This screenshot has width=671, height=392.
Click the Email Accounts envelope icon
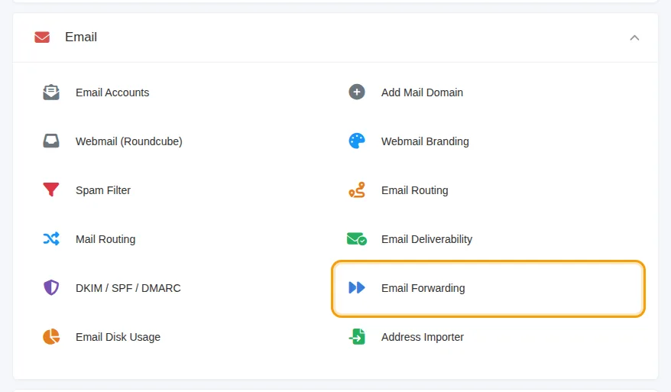51,92
